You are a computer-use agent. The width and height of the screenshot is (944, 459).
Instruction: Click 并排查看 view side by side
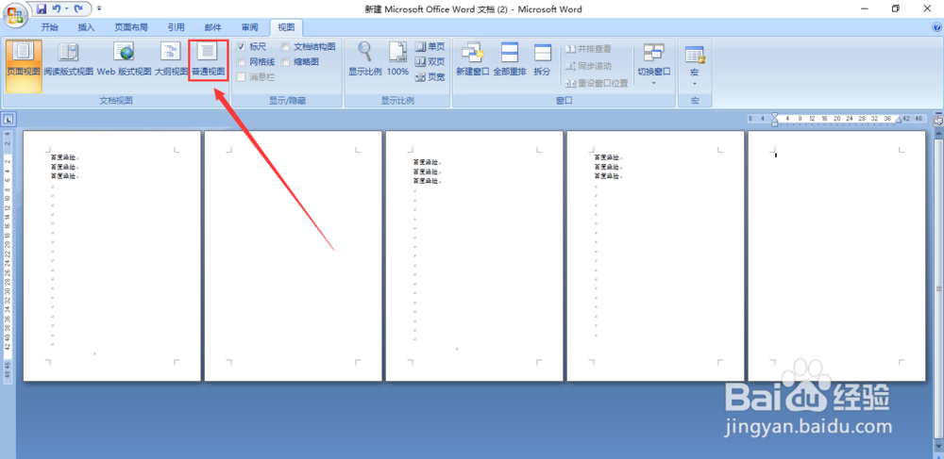point(587,49)
